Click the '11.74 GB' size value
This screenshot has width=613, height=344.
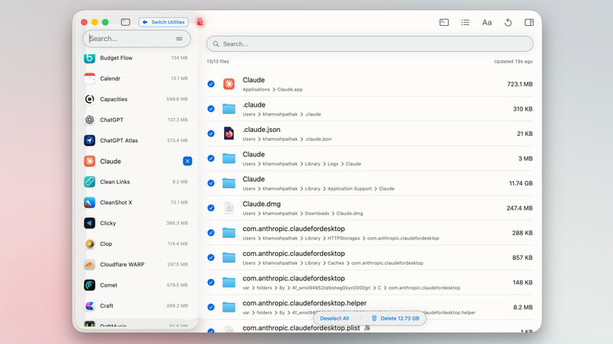coord(521,183)
